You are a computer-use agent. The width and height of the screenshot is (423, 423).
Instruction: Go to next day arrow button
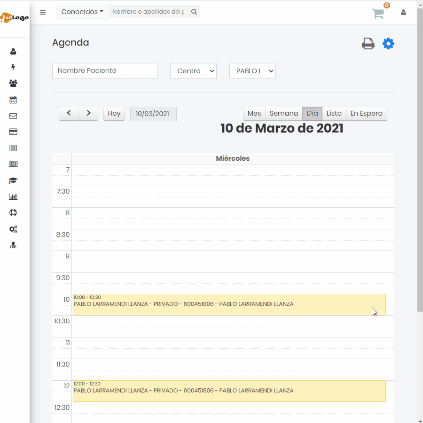[88, 114]
